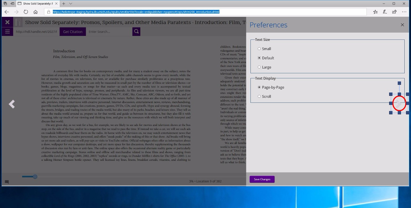Go to previous page with left chevron

coord(11,104)
